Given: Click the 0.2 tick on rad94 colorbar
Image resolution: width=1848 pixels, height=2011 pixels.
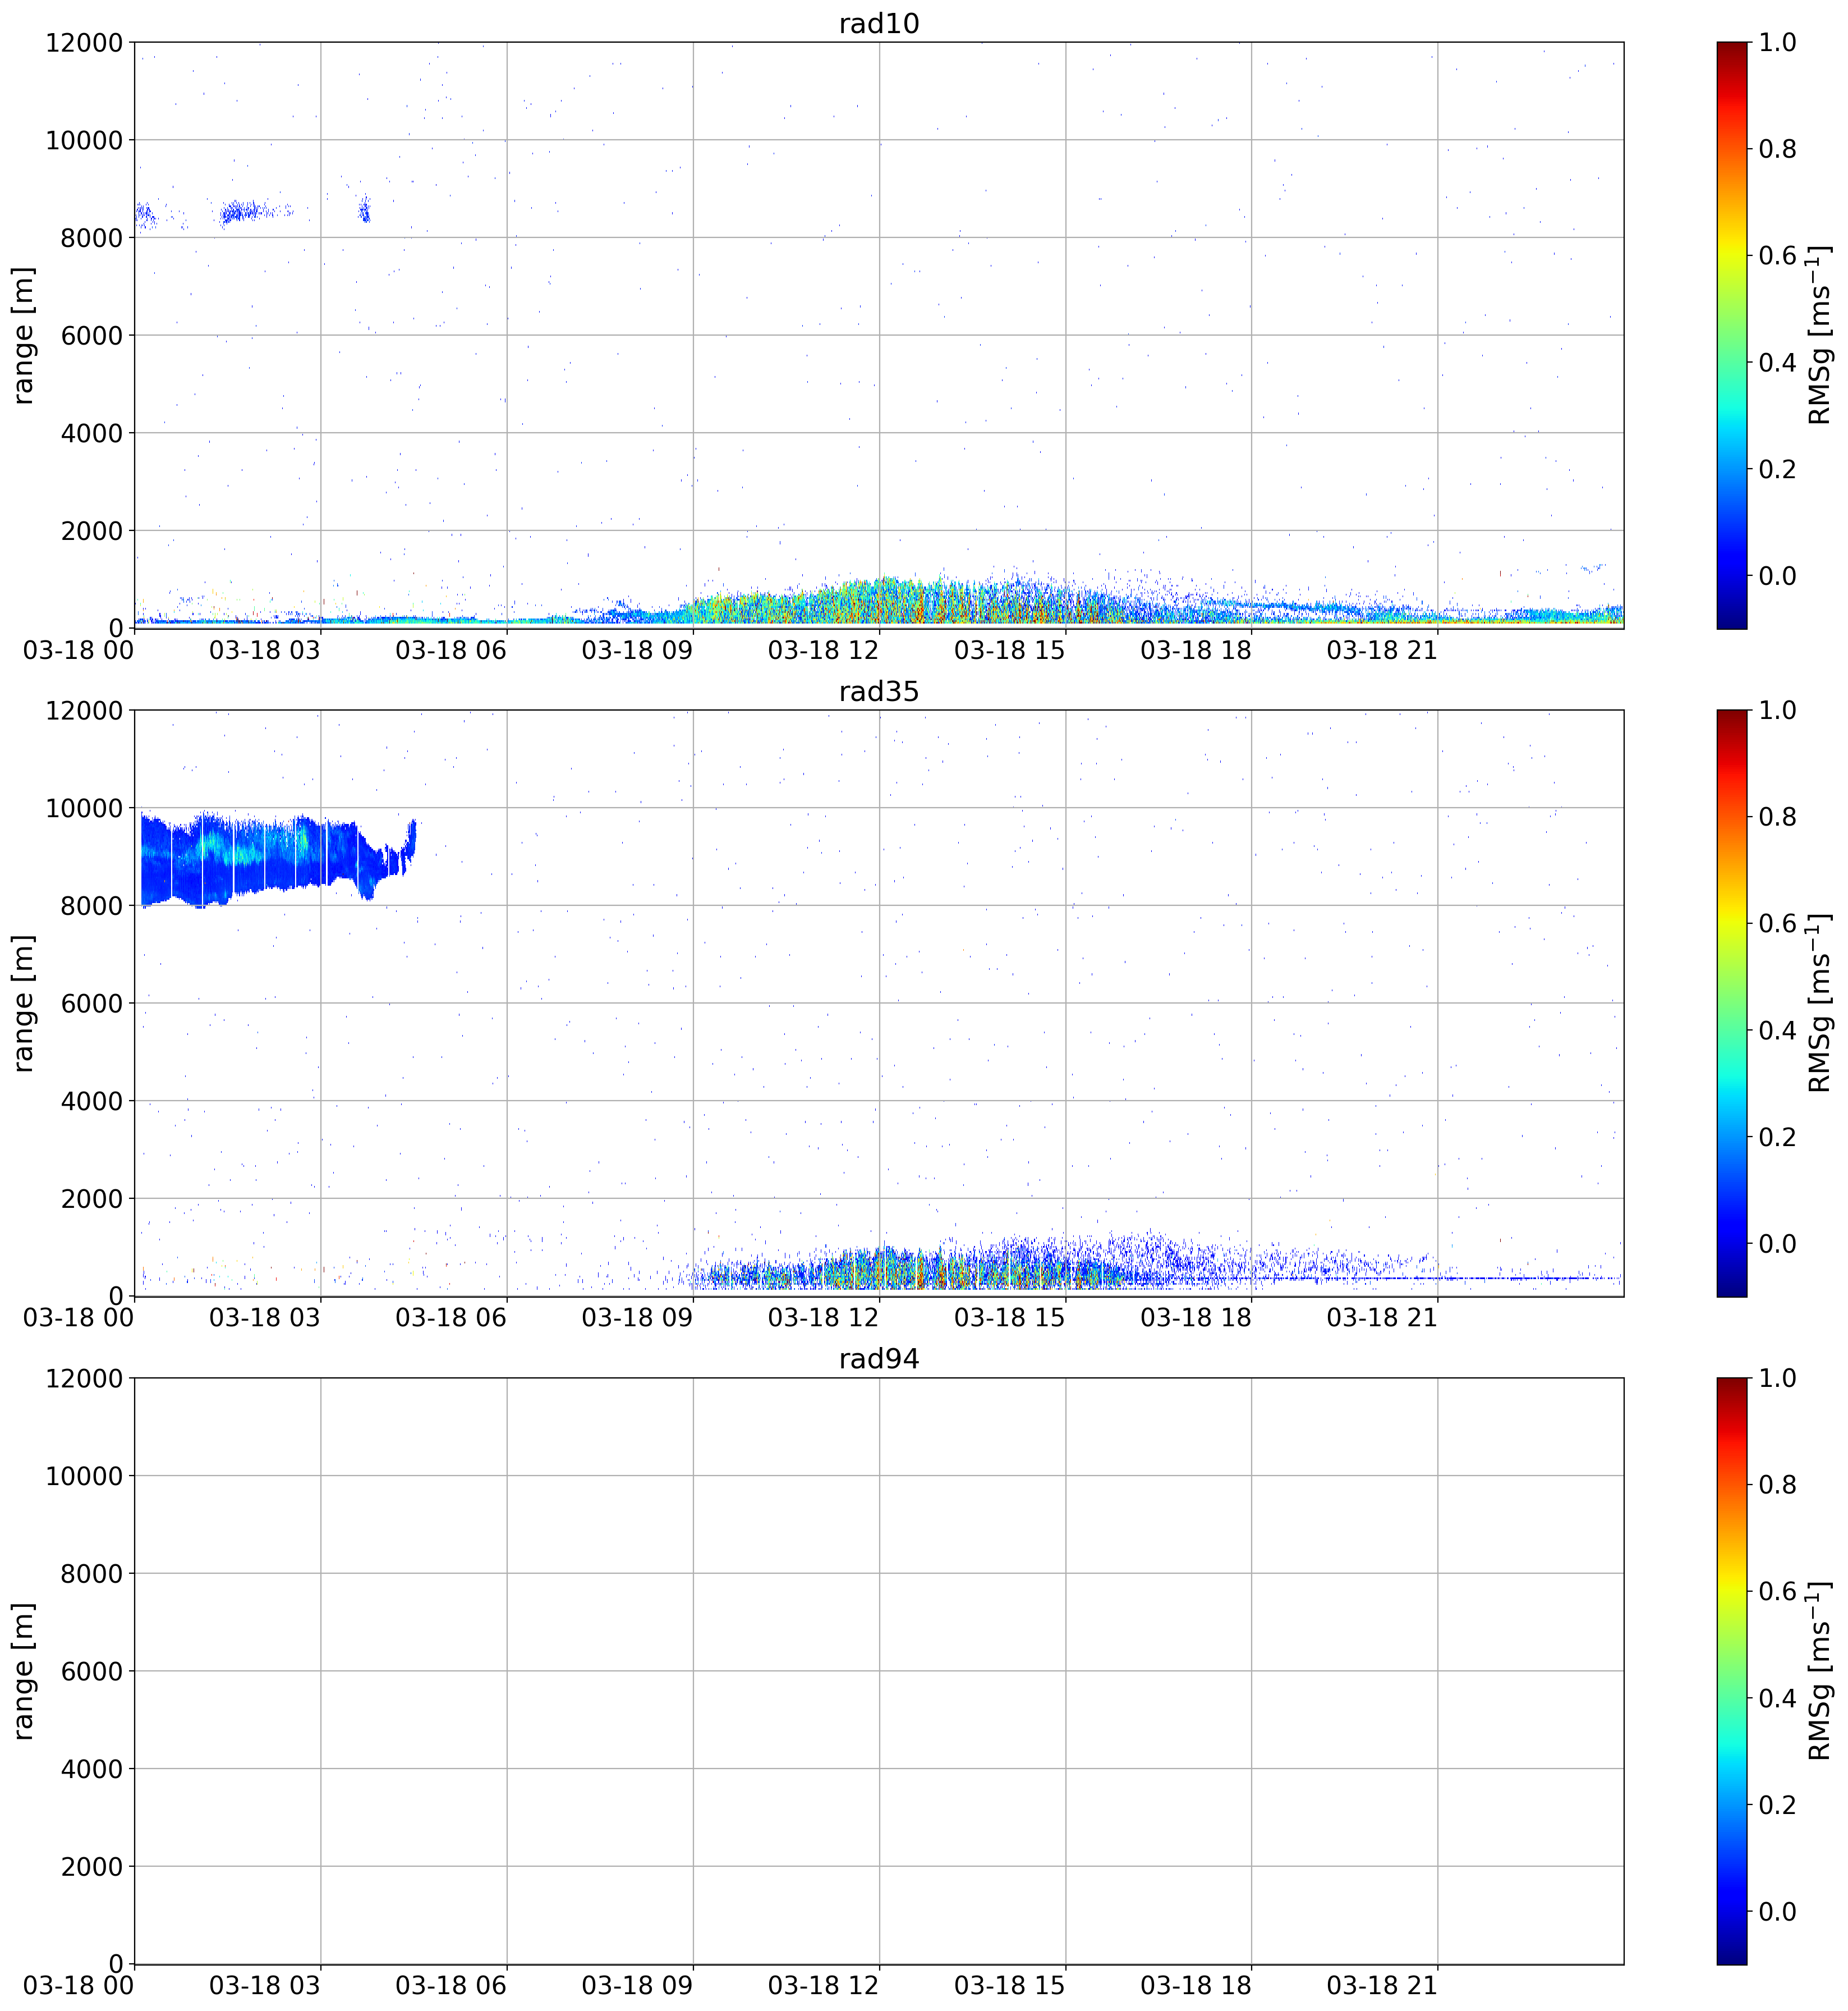Looking at the screenshot, I should click(1777, 1805).
